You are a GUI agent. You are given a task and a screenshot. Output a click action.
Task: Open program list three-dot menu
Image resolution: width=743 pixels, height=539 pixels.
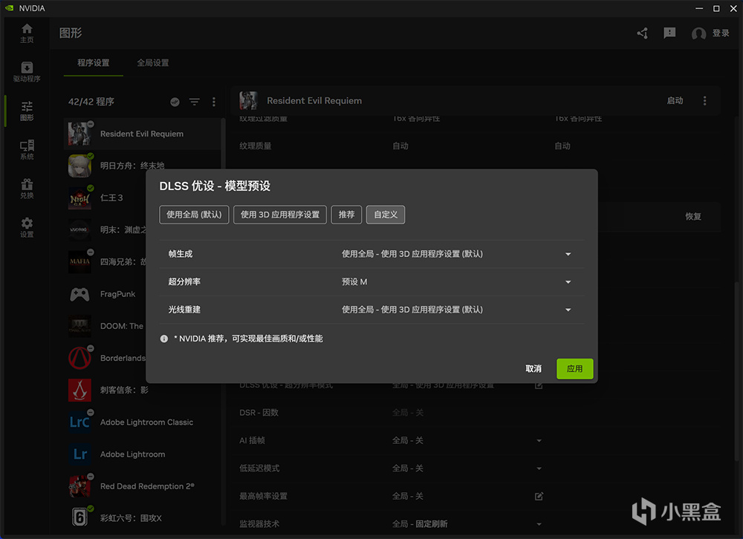(x=214, y=102)
